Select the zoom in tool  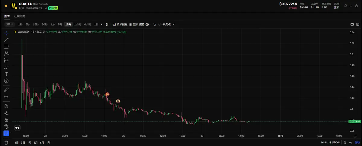tap(6, 97)
